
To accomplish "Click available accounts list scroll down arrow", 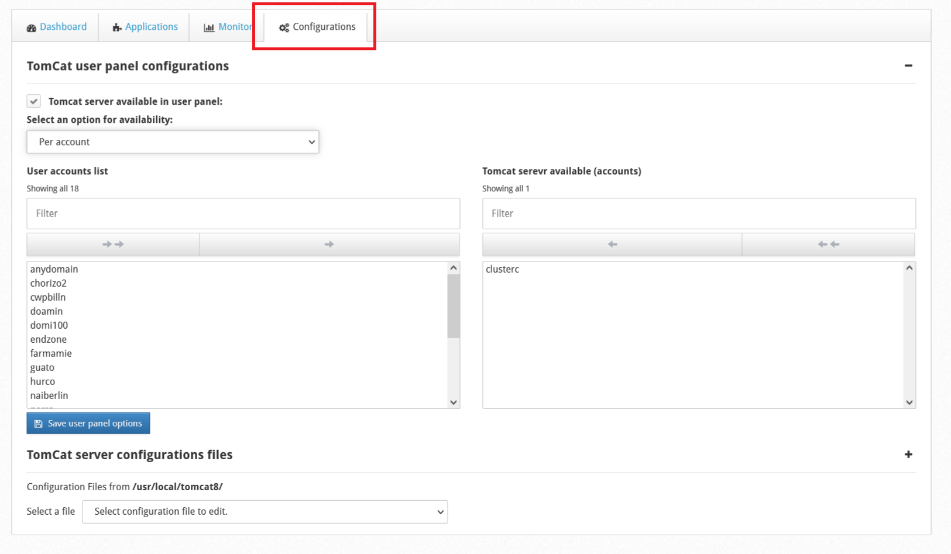I will [x=909, y=402].
